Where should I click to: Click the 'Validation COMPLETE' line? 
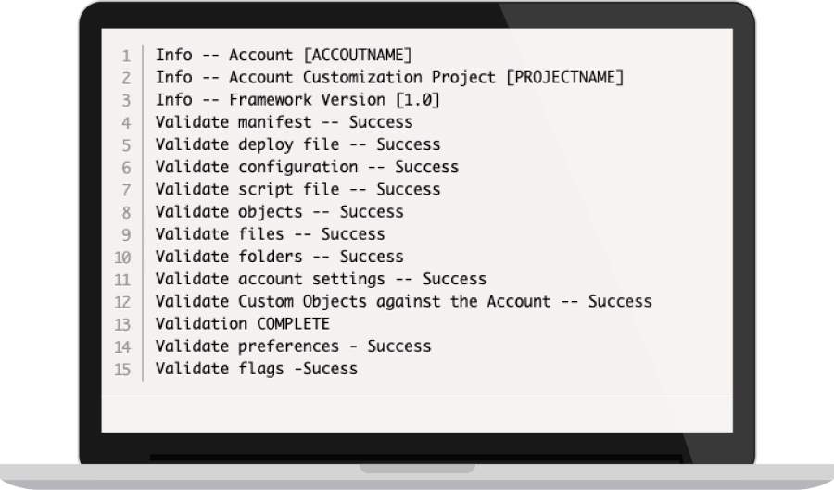click(243, 323)
